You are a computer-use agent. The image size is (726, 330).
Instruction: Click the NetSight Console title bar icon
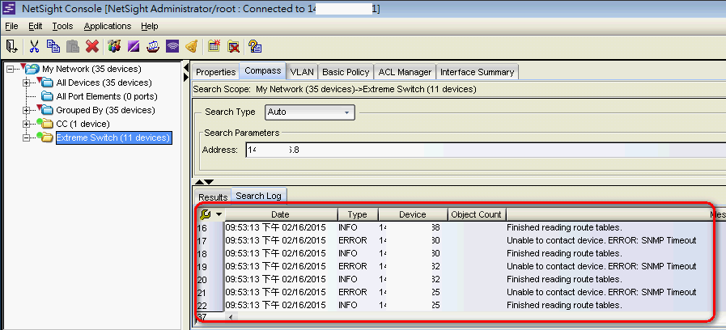point(9,9)
